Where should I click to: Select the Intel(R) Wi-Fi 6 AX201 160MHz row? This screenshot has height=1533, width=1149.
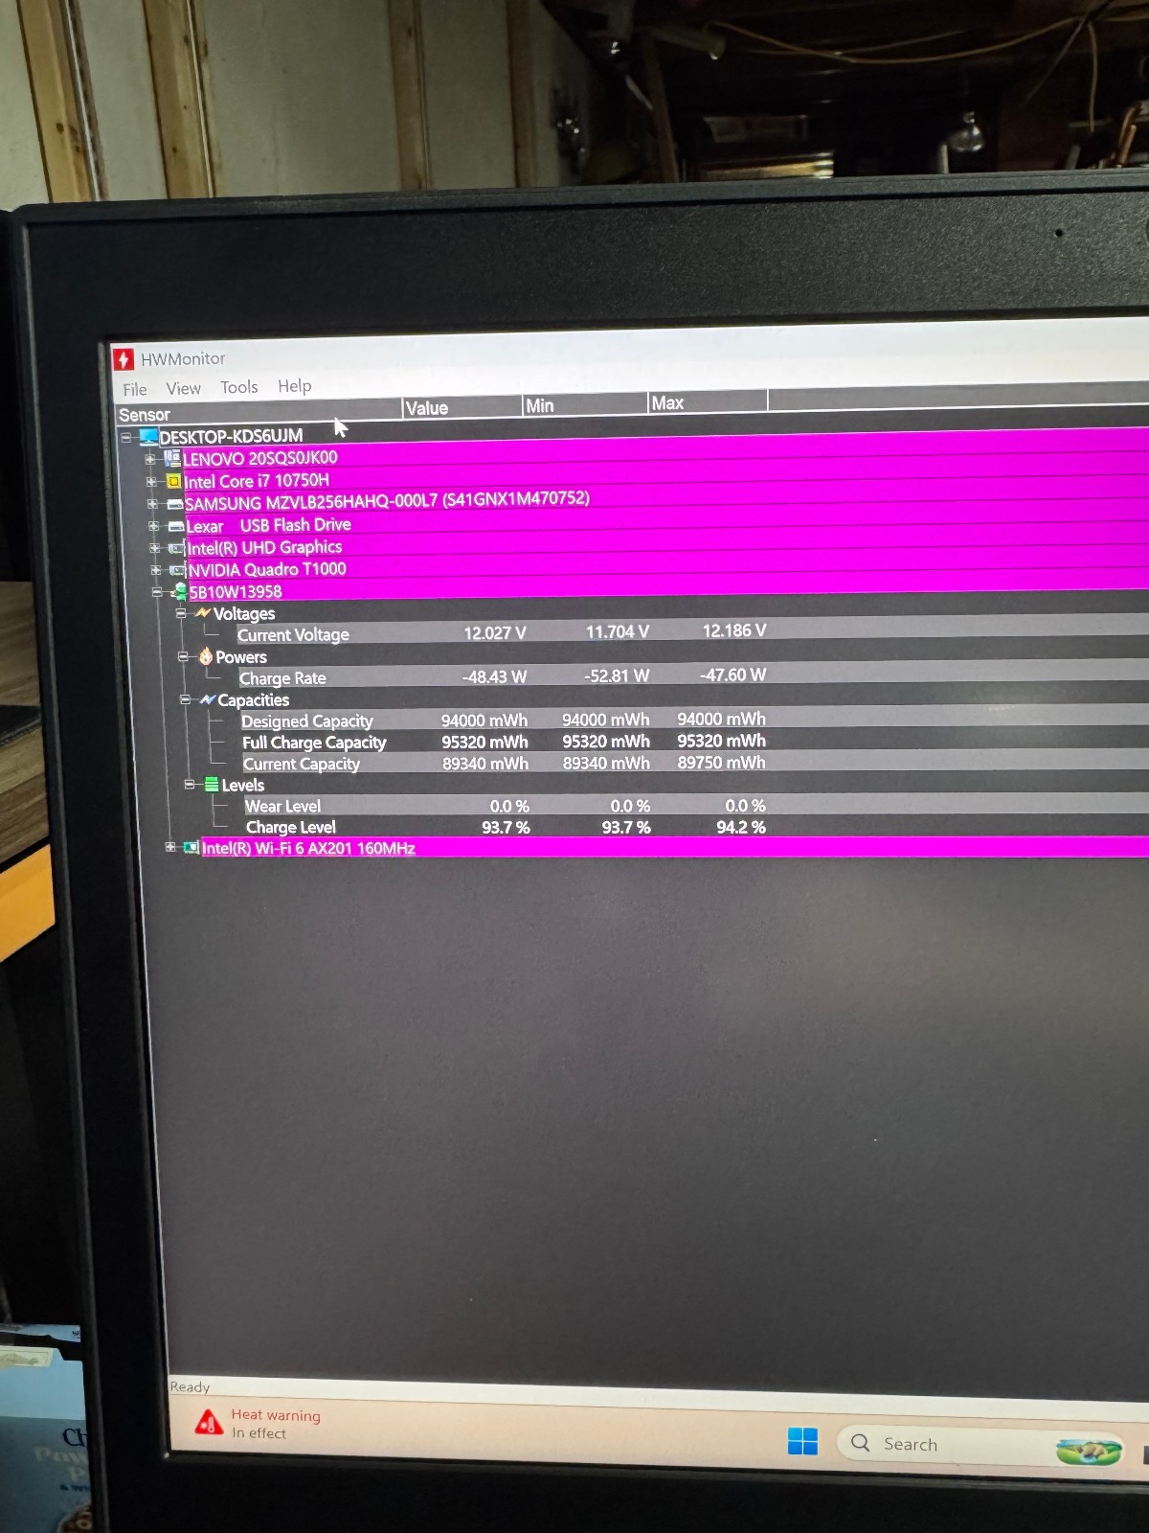tap(675, 846)
